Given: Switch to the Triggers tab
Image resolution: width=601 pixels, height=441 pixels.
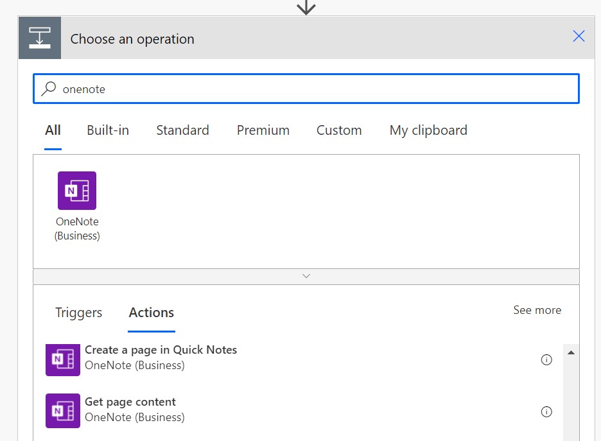Looking at the screenshot, I should click(78, 313).
